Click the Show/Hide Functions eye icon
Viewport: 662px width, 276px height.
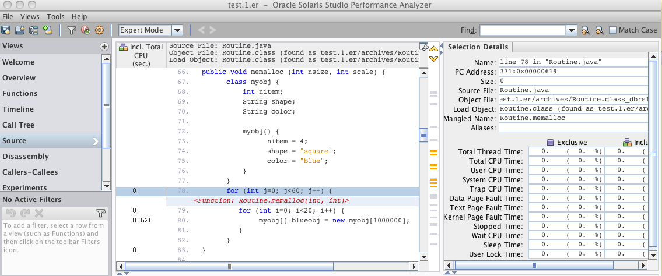point(86,30)
